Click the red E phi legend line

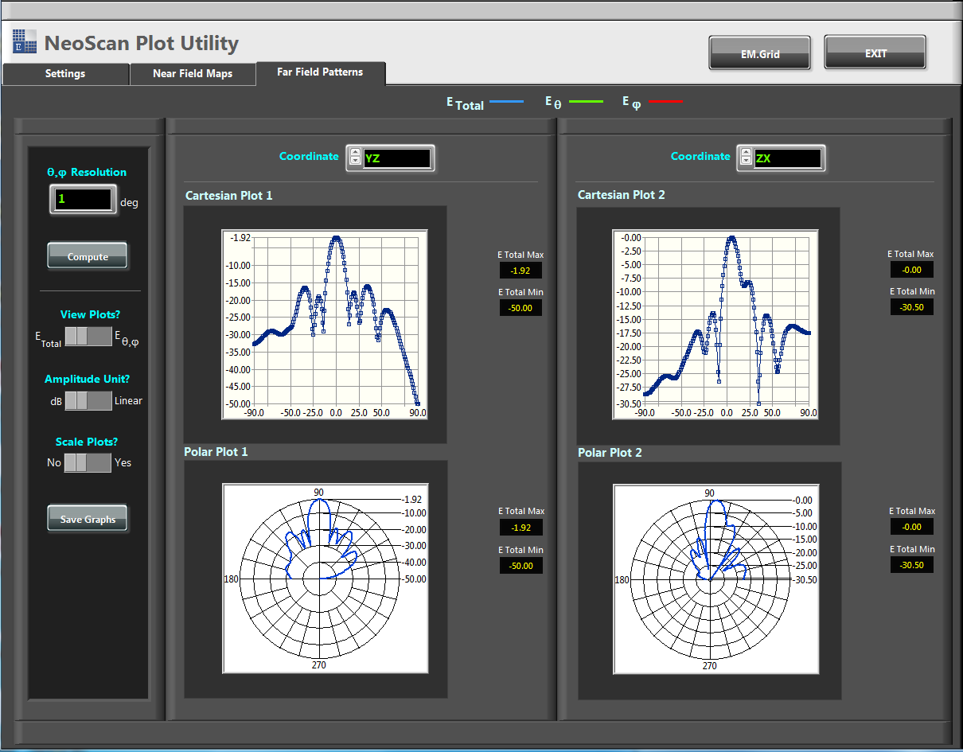click(665, 102)
